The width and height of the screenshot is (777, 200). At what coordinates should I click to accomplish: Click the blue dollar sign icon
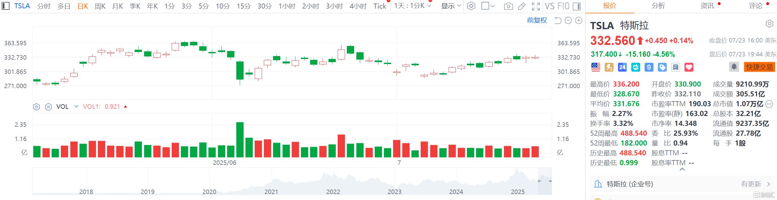[x=649, y=67]
